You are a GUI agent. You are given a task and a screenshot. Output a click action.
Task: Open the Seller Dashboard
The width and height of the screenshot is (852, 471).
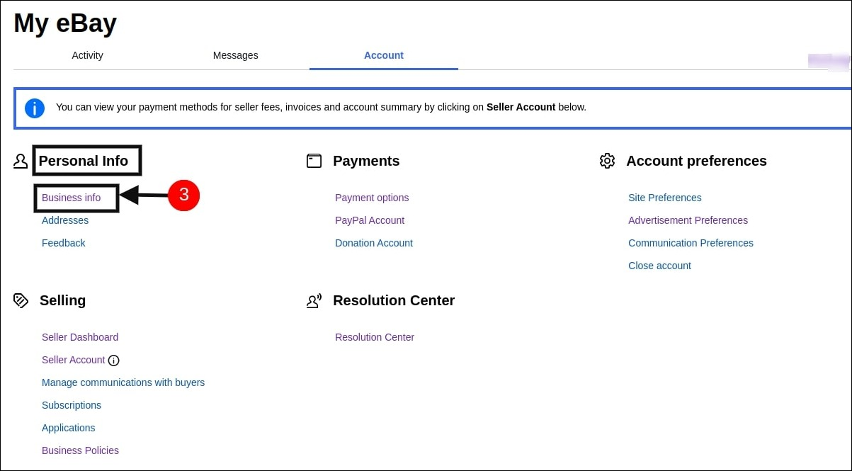coord(80,337)
